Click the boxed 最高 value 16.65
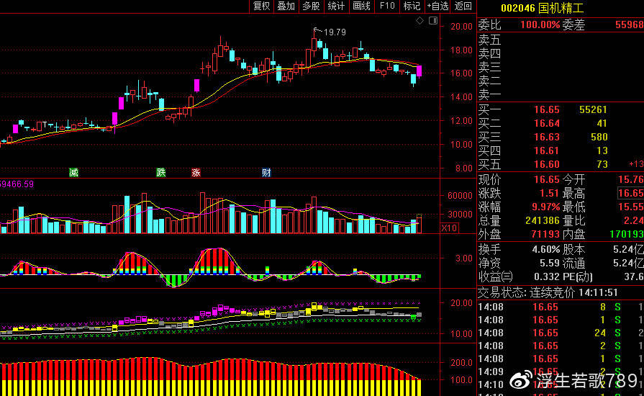Viewport: 644px width, 396px height. coord(631,193)
